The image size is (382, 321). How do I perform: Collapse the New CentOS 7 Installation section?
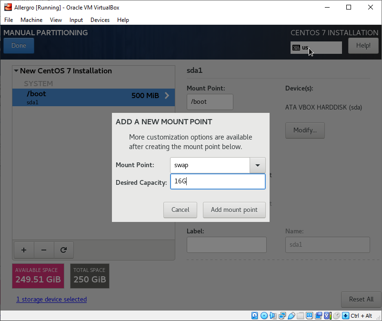(x=16, y=71)
